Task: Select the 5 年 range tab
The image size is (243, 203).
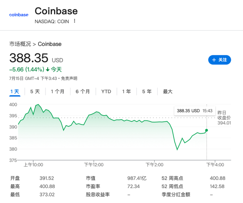Action: 147,92
